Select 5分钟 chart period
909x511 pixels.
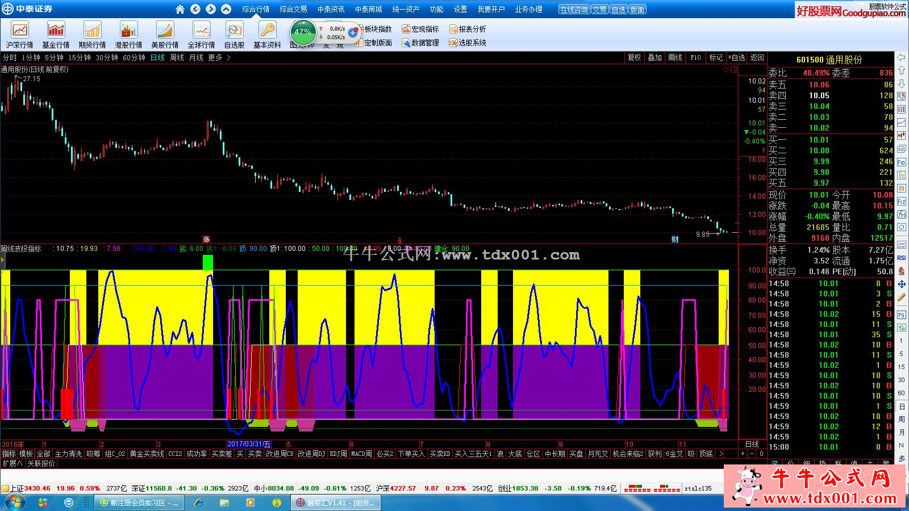54,58
